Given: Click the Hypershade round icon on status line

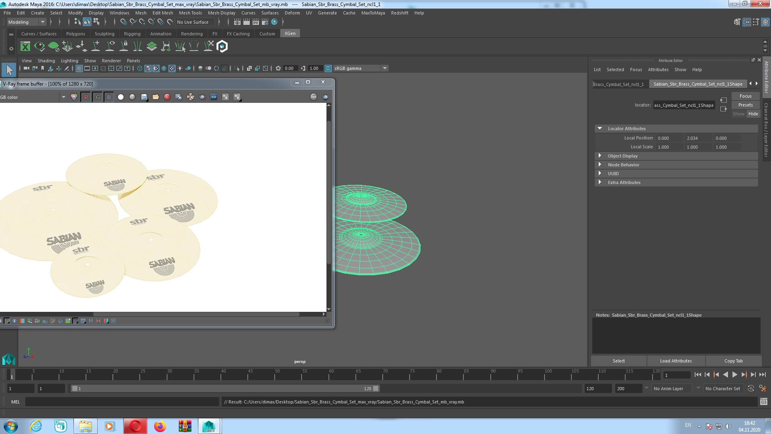Looking at the screenshot, I should [274, 22].
